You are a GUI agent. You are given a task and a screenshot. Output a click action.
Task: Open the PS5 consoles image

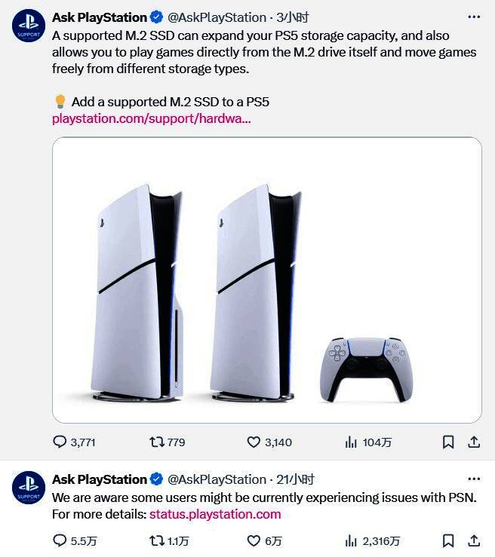pyautogui.click(x=267, y=280)
